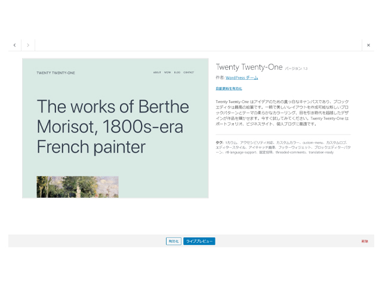382x286 pixels.
Task: Click ABOUT in the theme preview menu
Action: [x=157, y=73]
